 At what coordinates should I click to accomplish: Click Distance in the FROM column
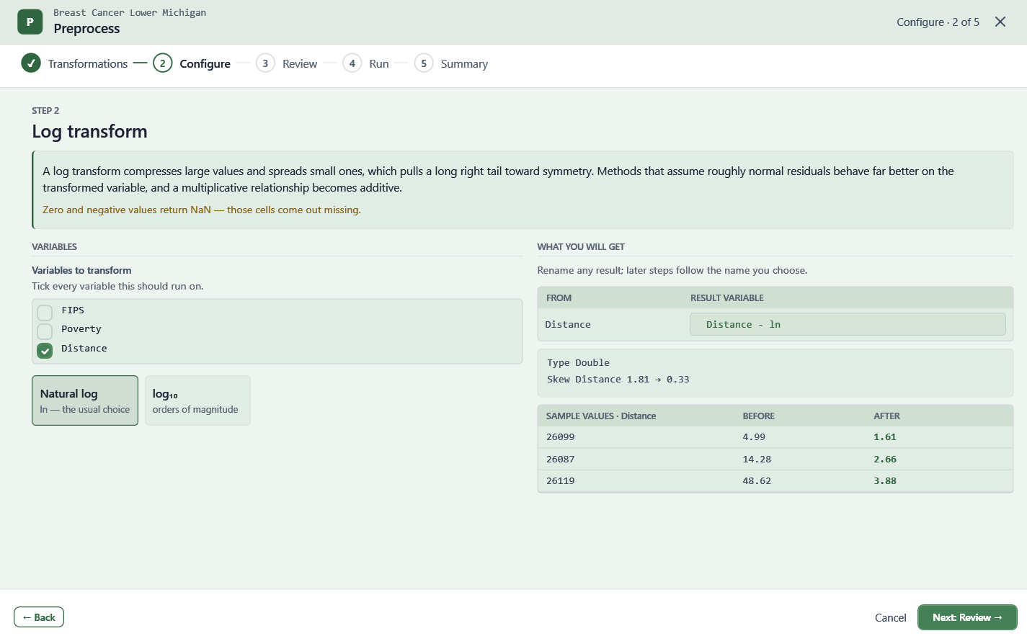[568, 324]
